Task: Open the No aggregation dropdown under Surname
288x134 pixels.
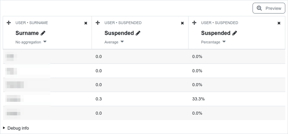Action: (x=31, y=42)
